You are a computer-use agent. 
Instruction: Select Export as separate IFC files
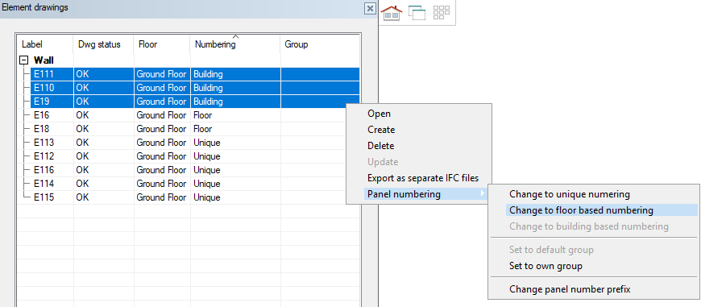(x=423, y=178)
